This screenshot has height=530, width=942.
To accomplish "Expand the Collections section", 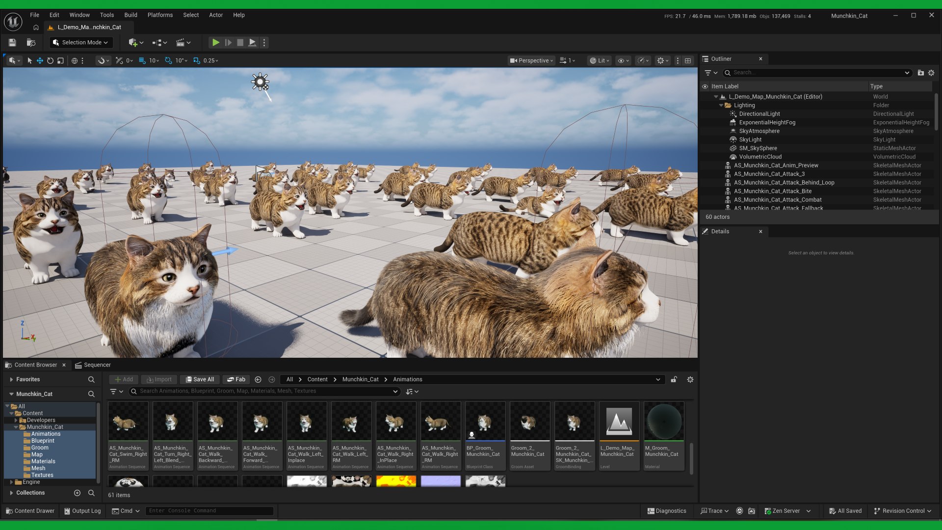I will [x=11, y=493].
